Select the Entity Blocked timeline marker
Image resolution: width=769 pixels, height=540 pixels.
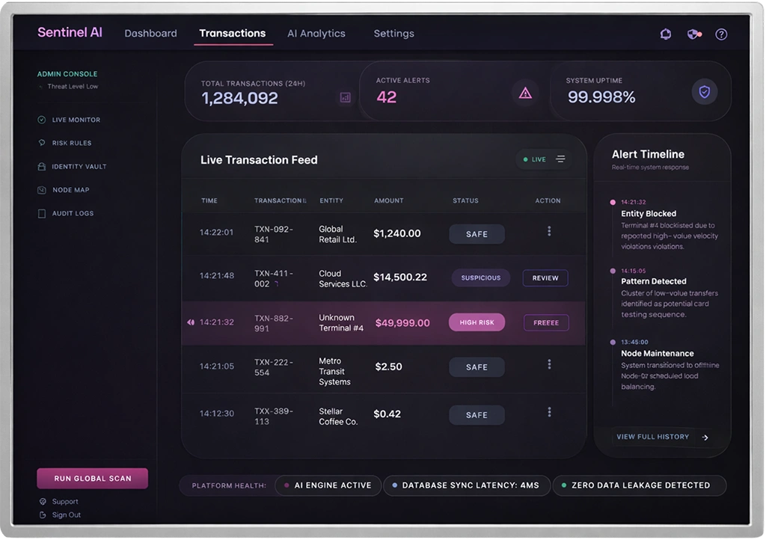pos(613,203)
